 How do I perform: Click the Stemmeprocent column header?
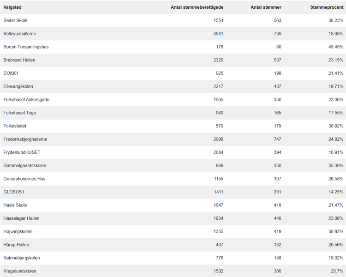click(327, 7)
